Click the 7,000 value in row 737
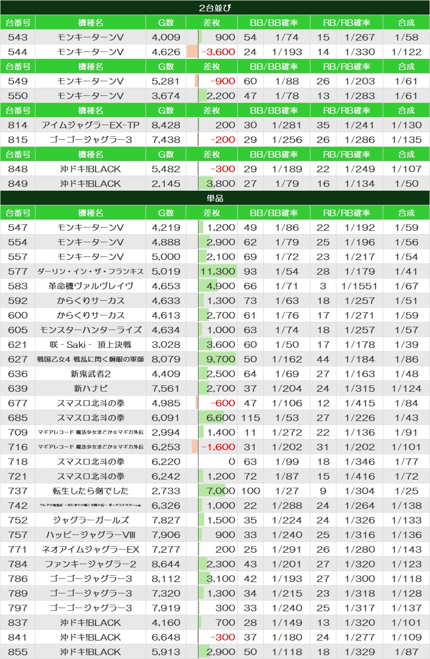 point(221,491)
